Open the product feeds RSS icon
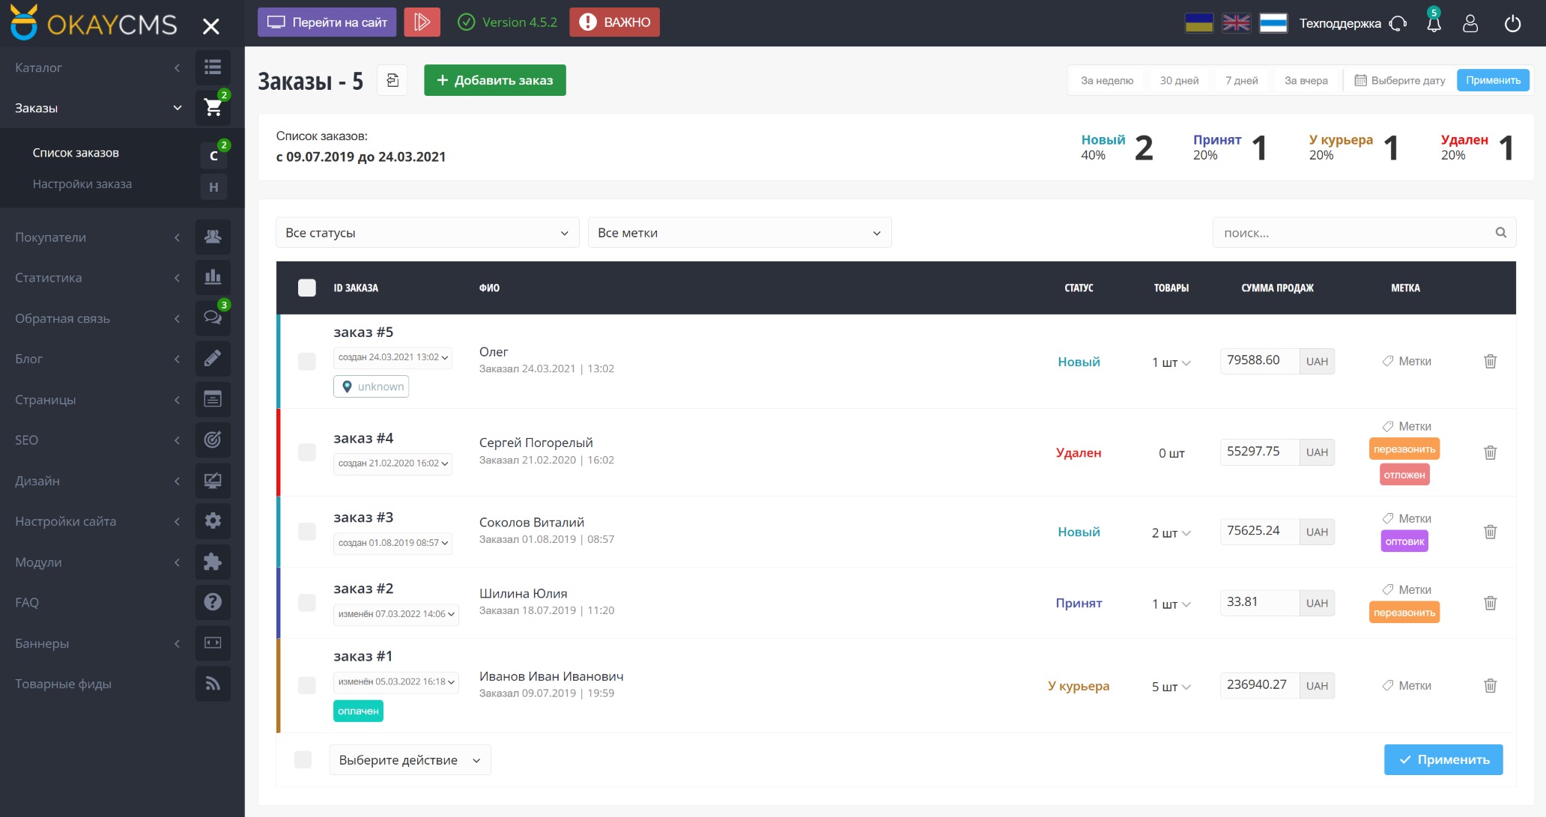The height and width of the screenshot is (817, 1546). tap(213, 683)
